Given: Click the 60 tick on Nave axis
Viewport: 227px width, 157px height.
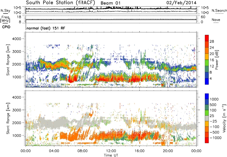Looking at the screenshot, I should click(x=203, y=17).
